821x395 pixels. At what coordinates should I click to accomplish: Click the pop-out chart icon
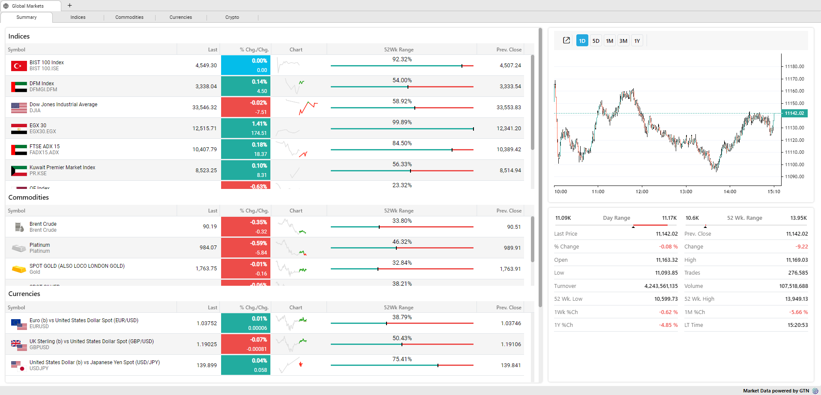(566, 40)
